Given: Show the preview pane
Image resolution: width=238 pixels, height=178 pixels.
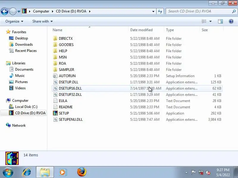Looking at the screenshot, I should point(220,21).
